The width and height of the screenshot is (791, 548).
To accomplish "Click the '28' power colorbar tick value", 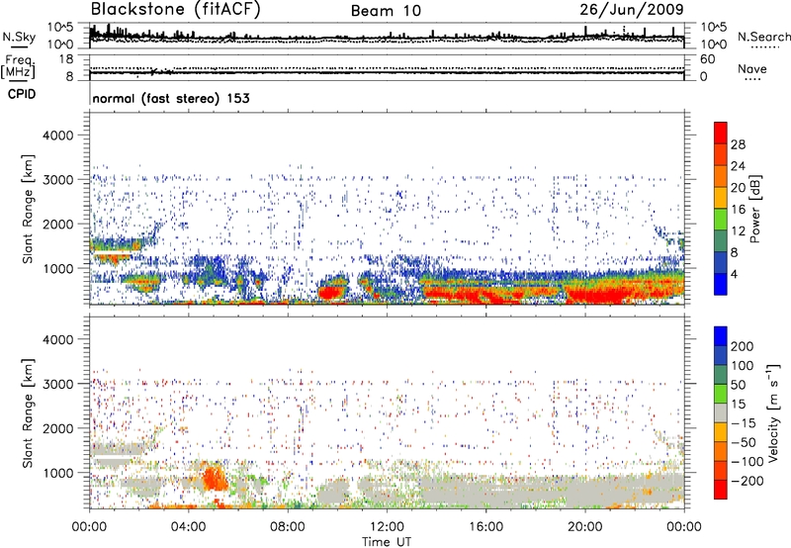I will pos(738,144).
